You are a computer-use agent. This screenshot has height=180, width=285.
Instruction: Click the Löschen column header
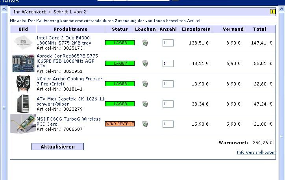click(145, 29)
